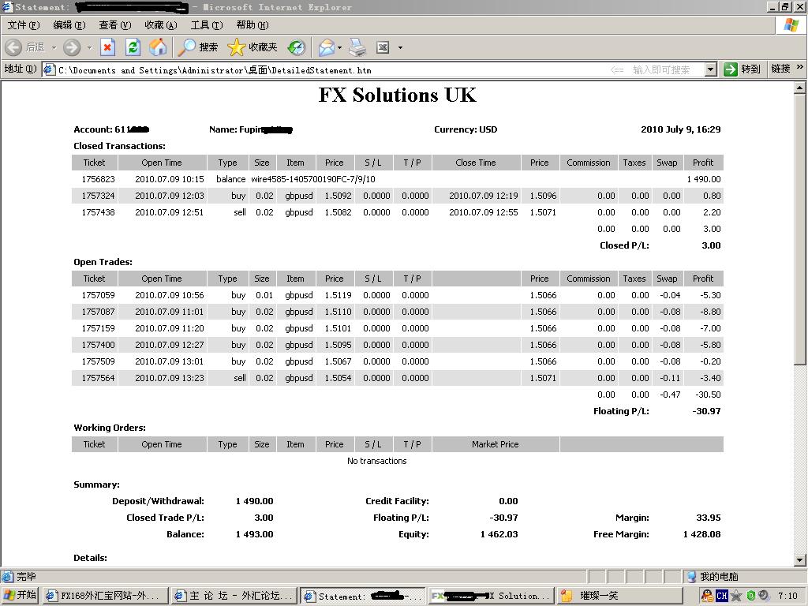Open the 查看(V) menu
Screen dimensions: 808x606
pos(115,24)
